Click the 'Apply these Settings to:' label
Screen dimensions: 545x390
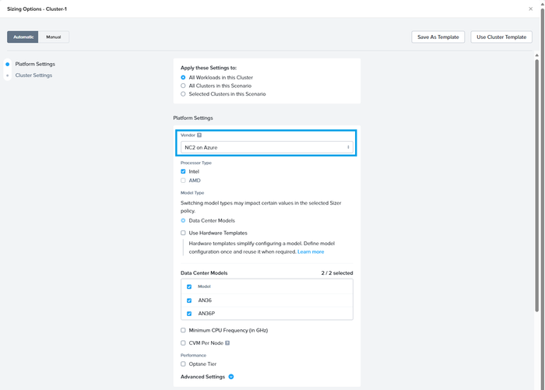click(x=209, y=68)
